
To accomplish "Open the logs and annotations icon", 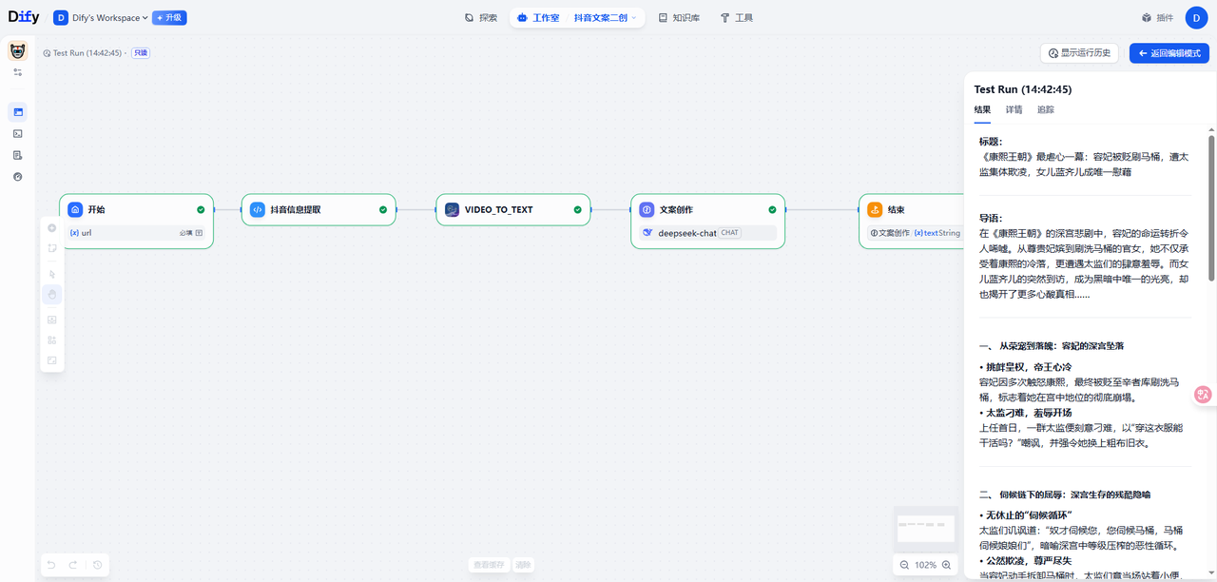I will click(x=17, y=155).
